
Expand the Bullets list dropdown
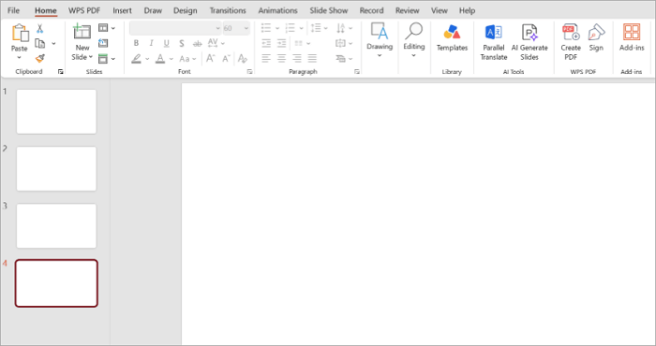coord(277,28)
